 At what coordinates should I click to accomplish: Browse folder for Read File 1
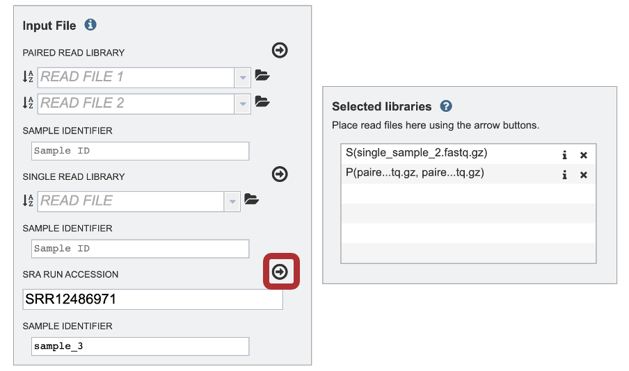262,75
